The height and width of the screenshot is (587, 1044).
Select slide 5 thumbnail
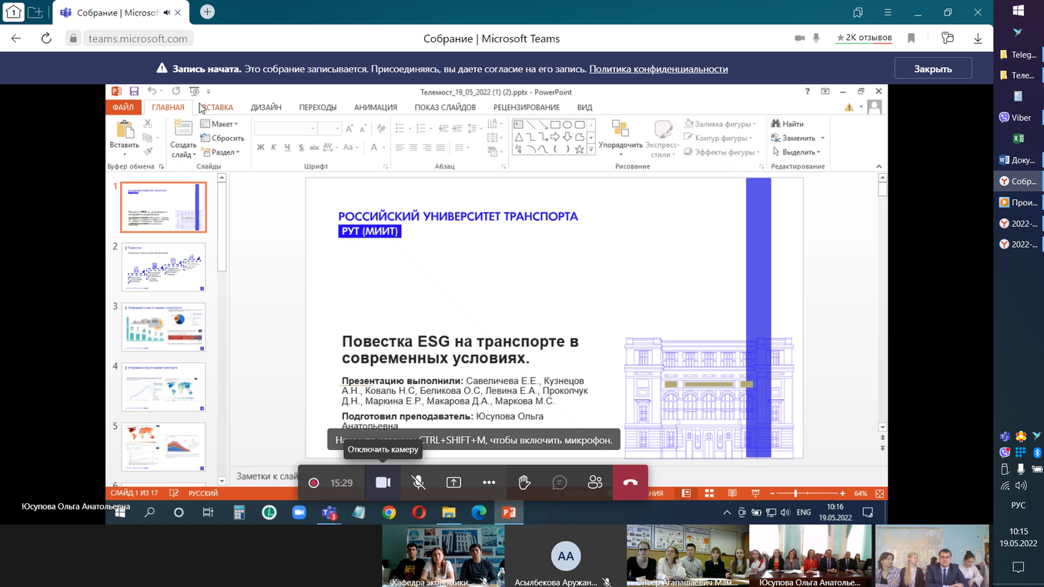coord(163,447)
